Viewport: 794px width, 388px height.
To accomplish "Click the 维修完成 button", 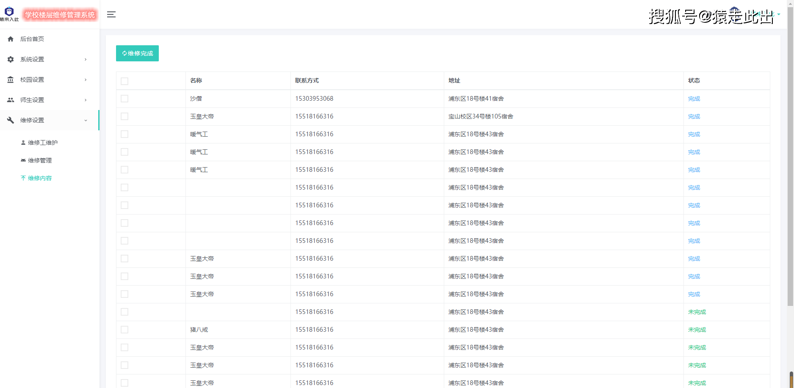I will (137, 53).
